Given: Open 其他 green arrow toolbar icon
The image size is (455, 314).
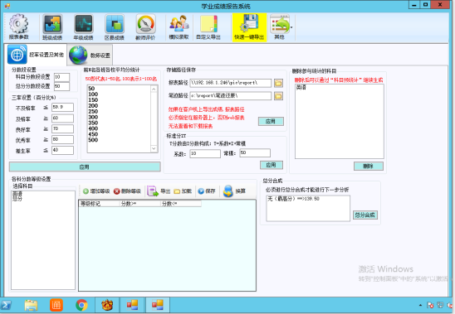Looking at the screenshot, I should point(280,27).
